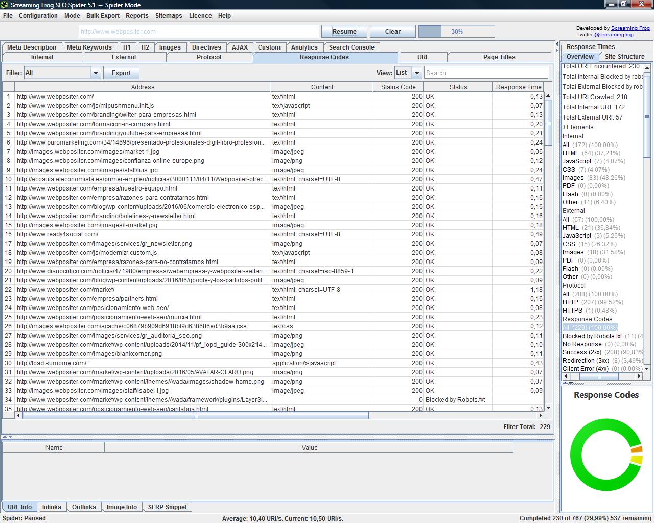
Task: Open the Image Info bottom tab
Action: click(122, 507)
